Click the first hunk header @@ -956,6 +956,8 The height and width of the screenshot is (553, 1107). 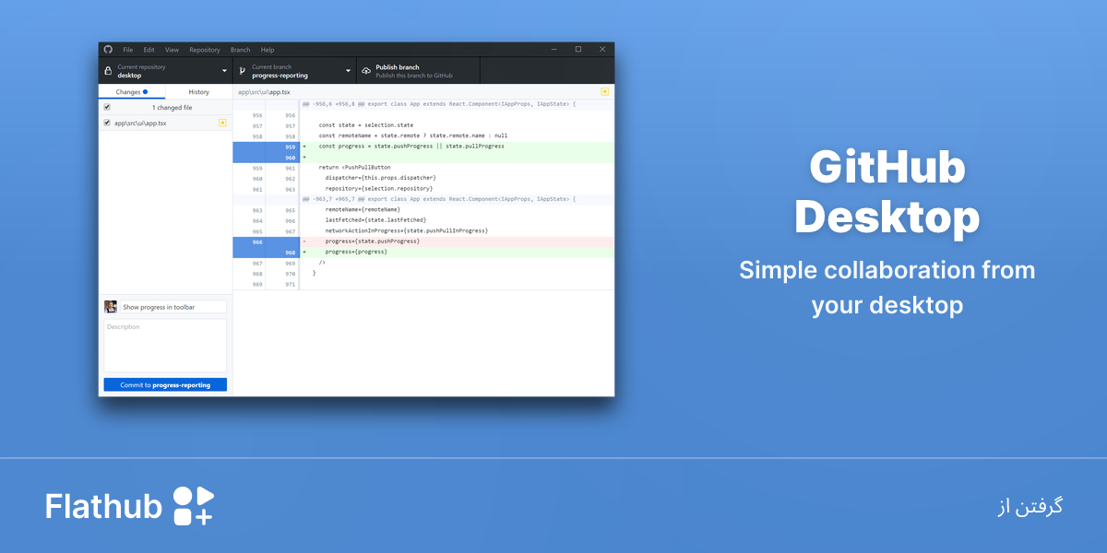[x=439, y=104]
